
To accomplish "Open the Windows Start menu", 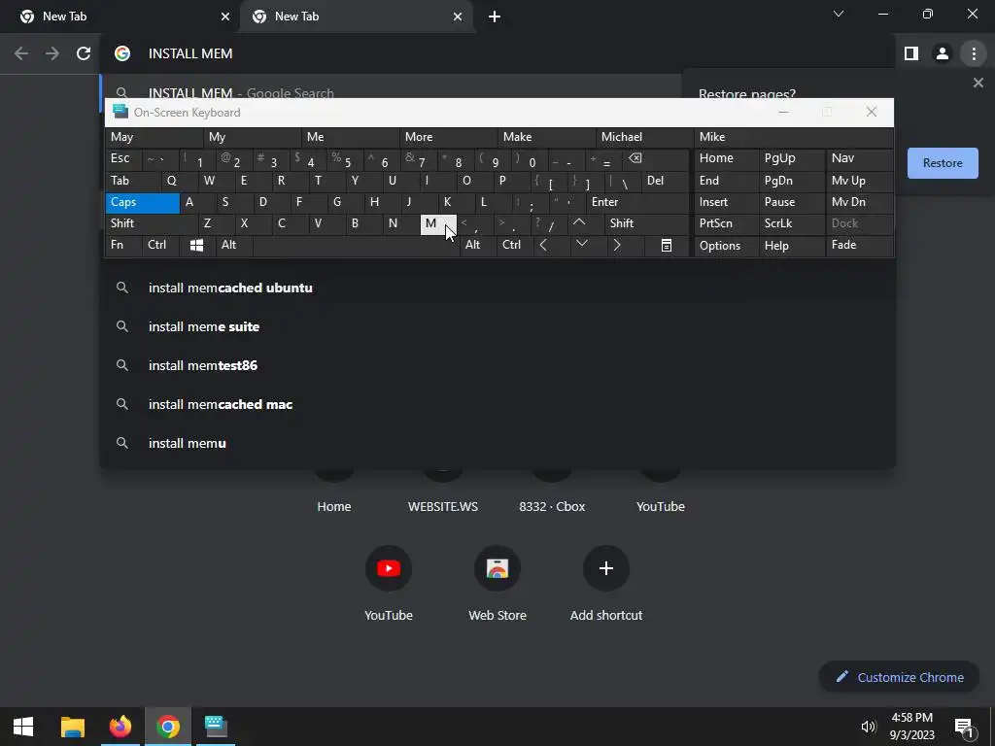I will (23, 727).
